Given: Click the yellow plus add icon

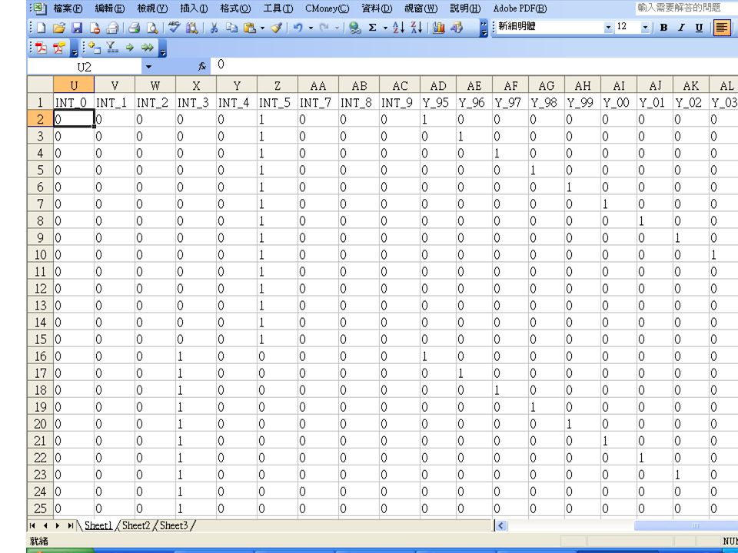Looking at the screenshot, I should [95, 48].
